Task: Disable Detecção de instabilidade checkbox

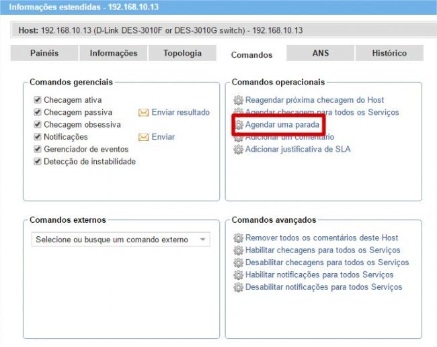Action: coord(38,162)
